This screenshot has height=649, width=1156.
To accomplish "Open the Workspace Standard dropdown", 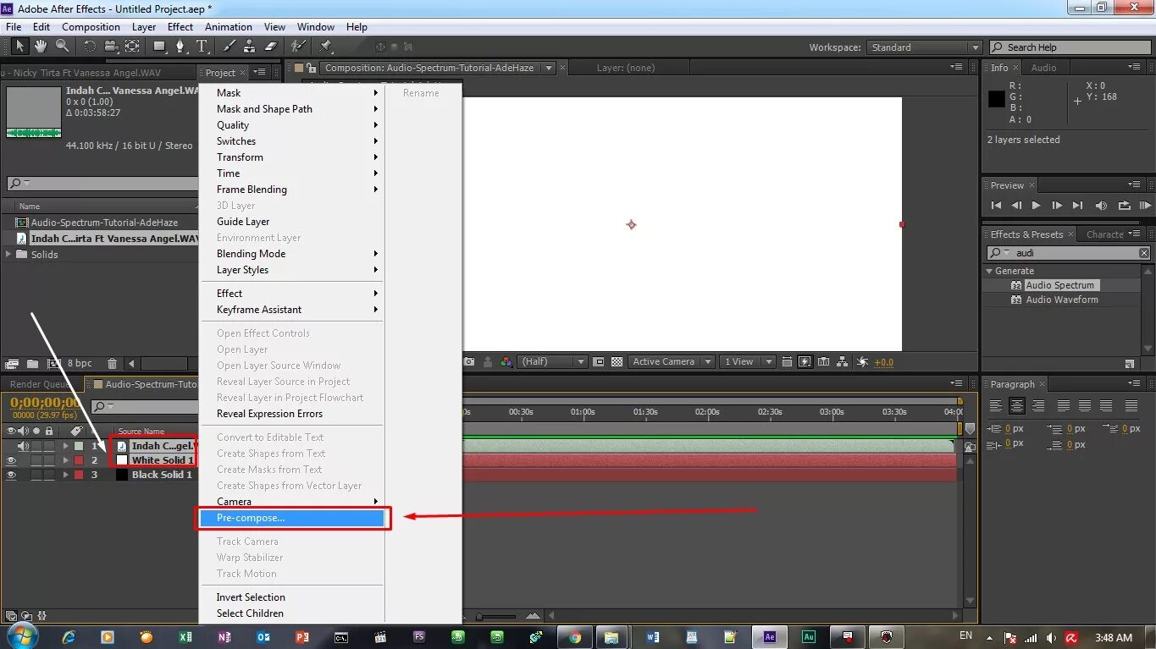I will point(924,47).
